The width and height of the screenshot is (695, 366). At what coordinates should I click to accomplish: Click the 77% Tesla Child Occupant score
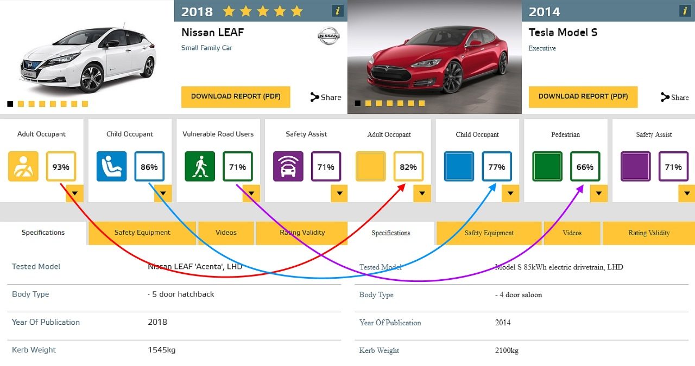(497, 166)
